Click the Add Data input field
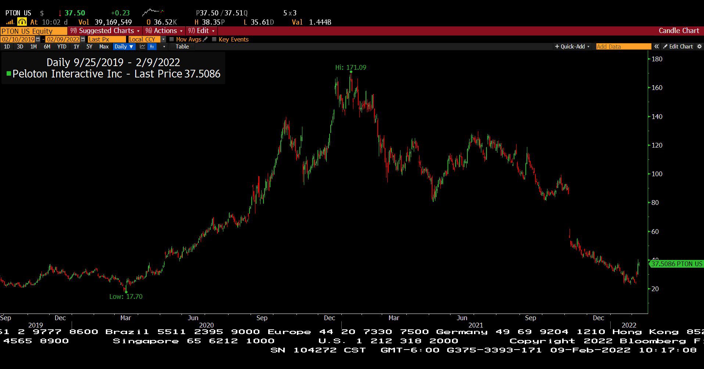Screen dimensions: 704x369 tap(624, 47)
